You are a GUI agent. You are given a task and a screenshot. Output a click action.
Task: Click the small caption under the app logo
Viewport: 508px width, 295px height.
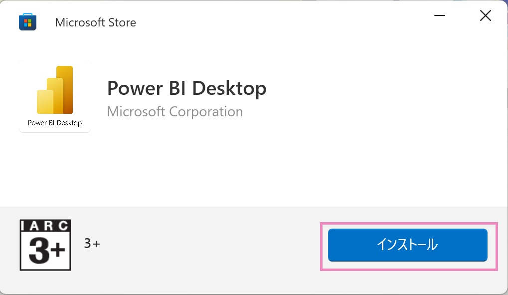coord(55,123)
